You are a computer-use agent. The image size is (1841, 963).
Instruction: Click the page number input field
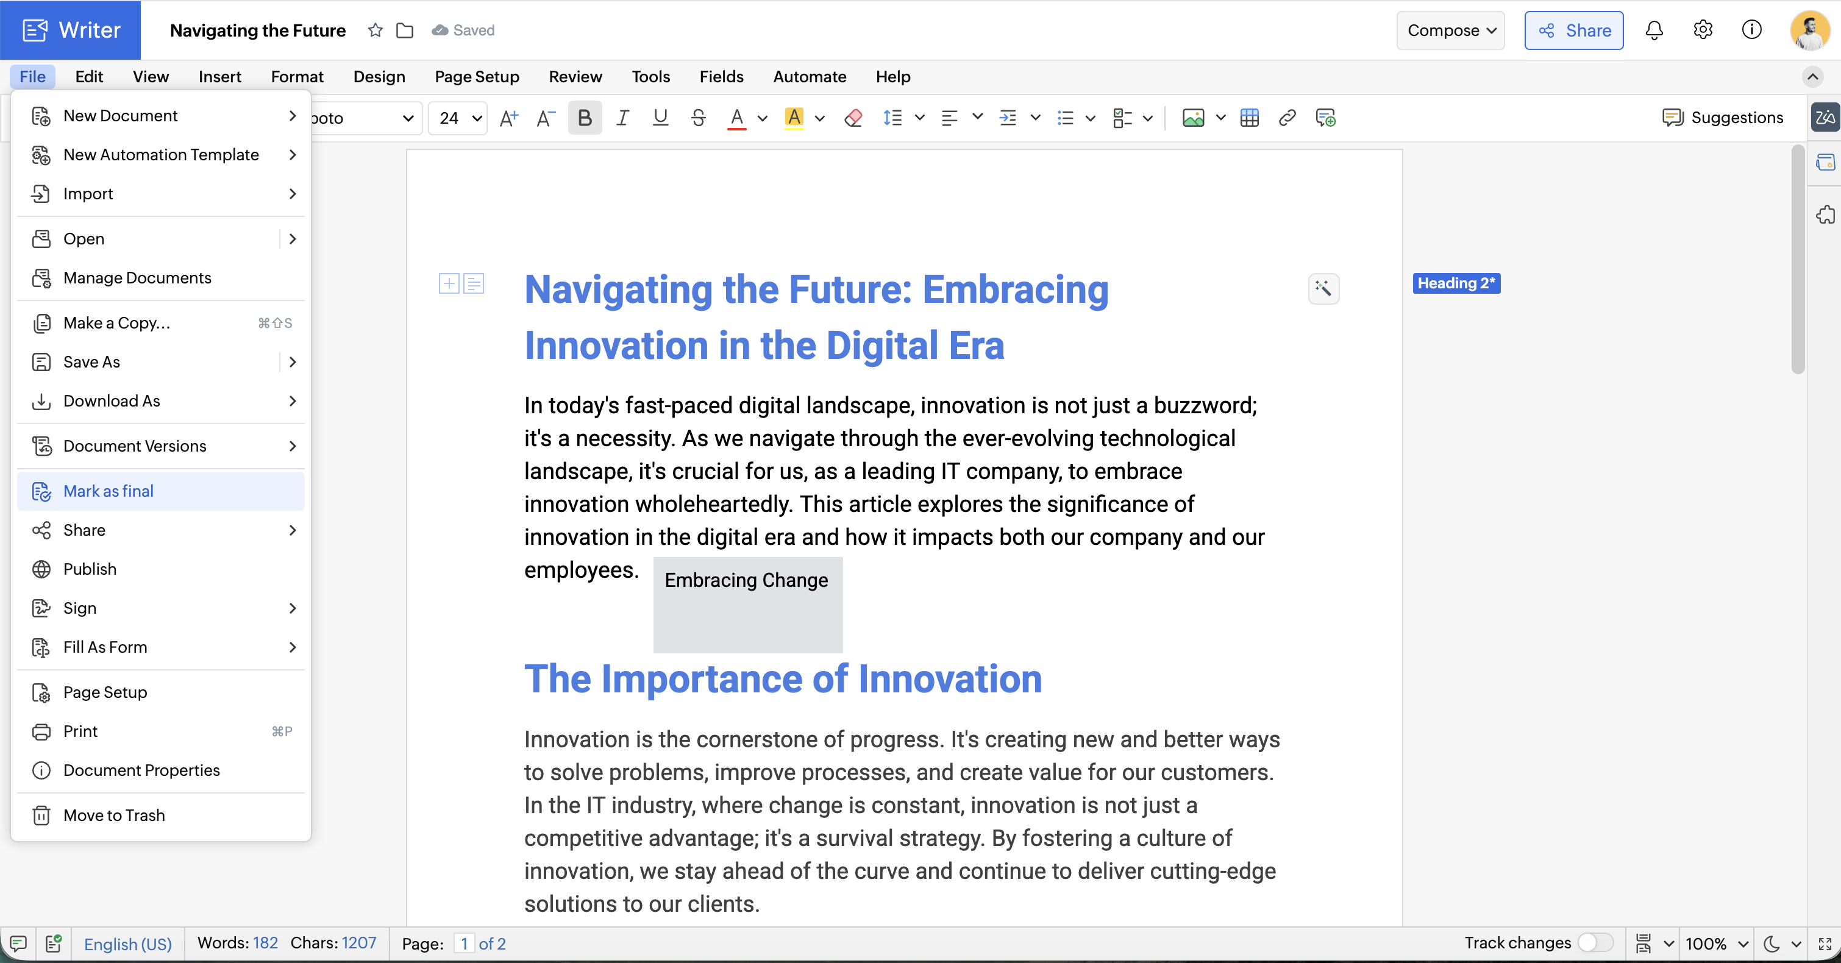464,943
